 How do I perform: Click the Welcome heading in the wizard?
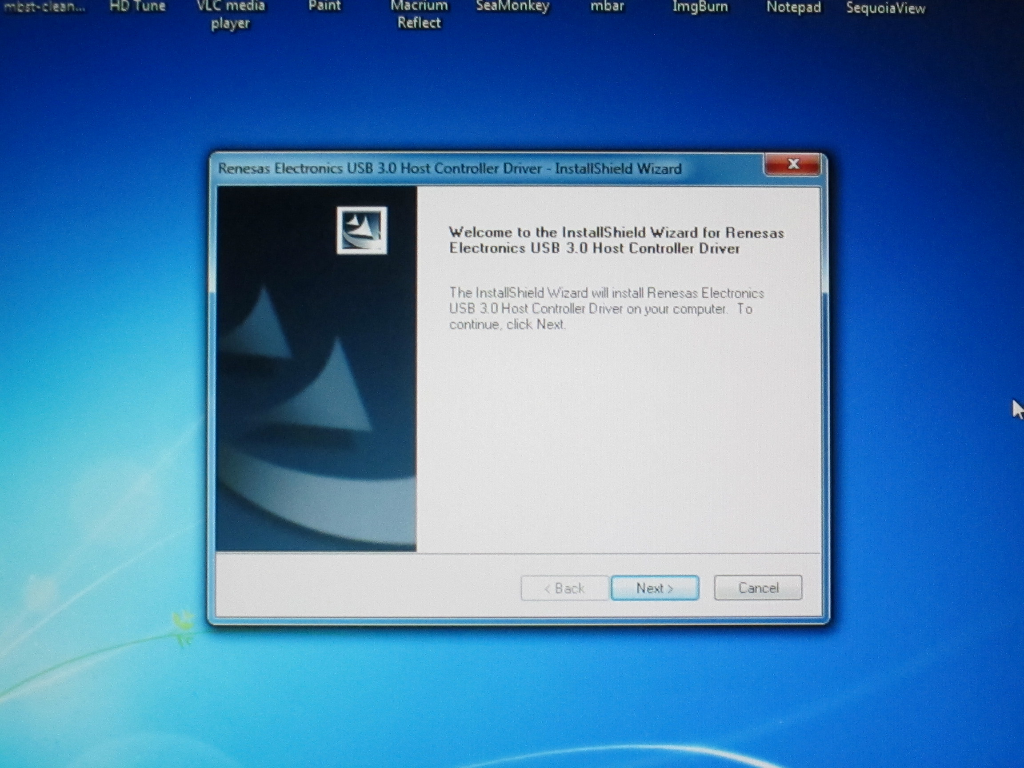click(616, 240)
